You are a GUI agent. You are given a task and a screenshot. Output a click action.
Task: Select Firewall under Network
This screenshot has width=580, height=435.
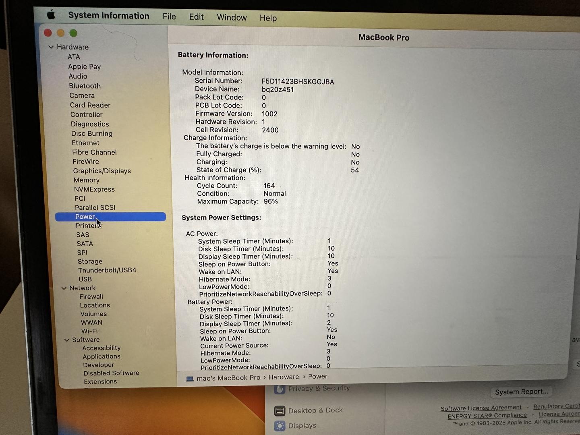[x=91, y=296]
